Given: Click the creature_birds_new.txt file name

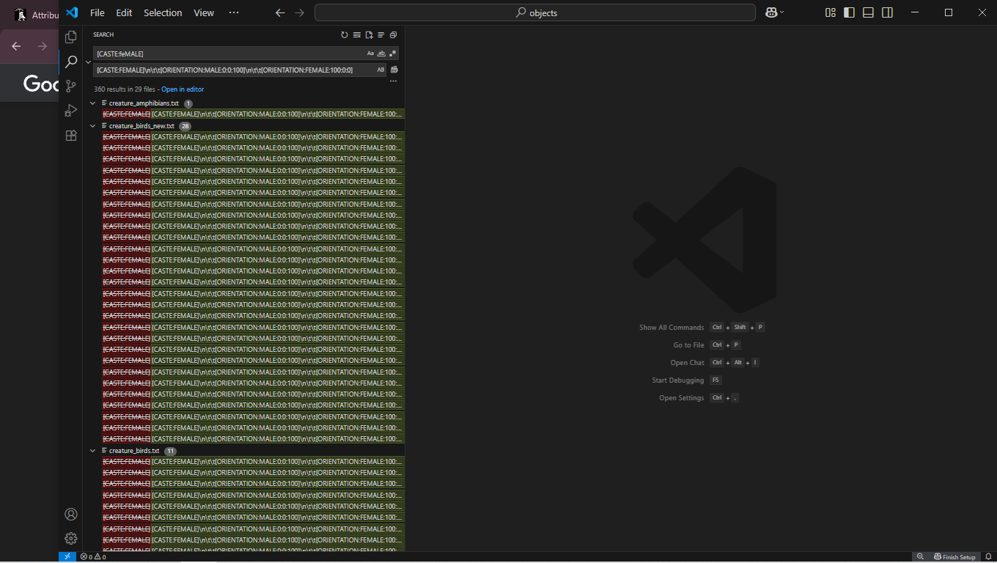Looking at the screenshot, I should coord(141,126).
